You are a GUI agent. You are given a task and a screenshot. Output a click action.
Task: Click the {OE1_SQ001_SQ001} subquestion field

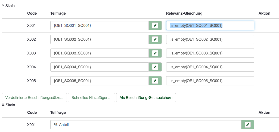click(99, 25)
